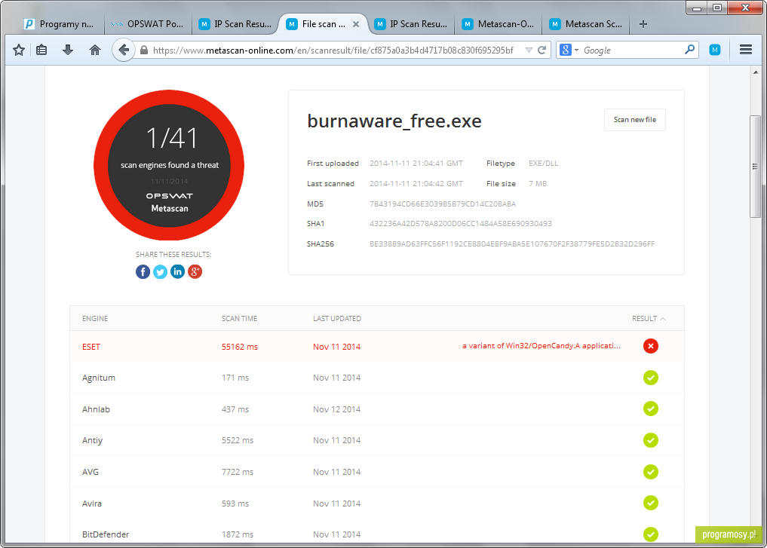Click the SCAN TIME column header
This screenshot has height=548, width=767.
pyautogui.click(x=239, y=318)
